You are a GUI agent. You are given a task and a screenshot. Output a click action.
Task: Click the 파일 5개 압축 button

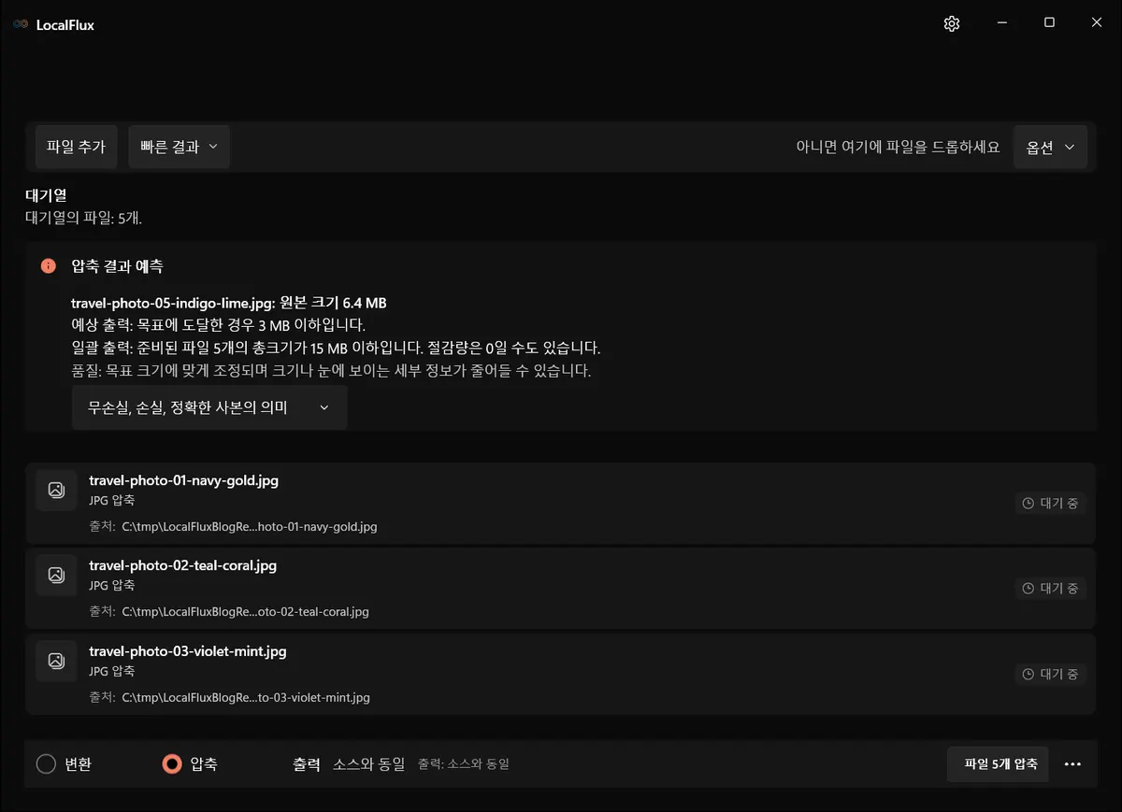pyautogui.click(x=998, y=764)
